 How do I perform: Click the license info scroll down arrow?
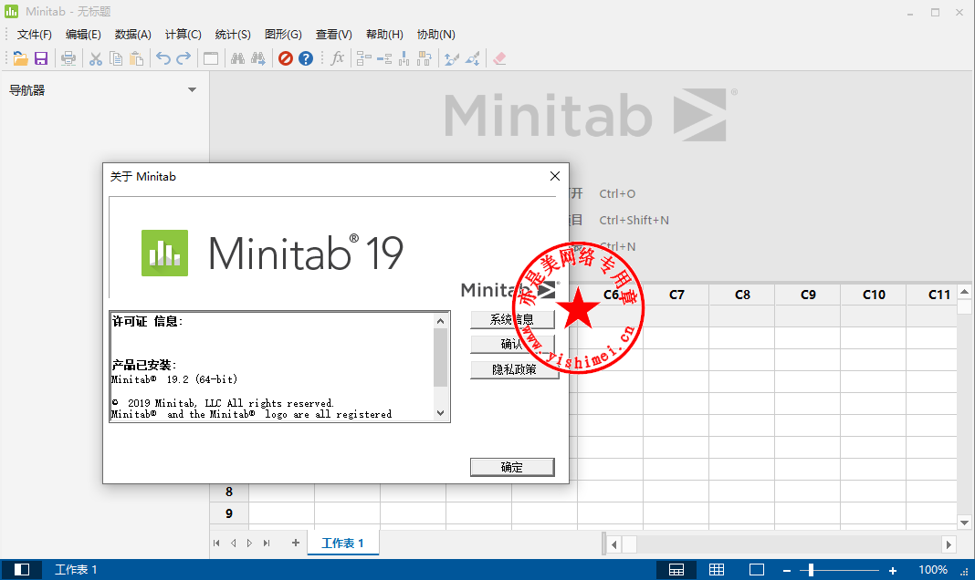point(440,413)
